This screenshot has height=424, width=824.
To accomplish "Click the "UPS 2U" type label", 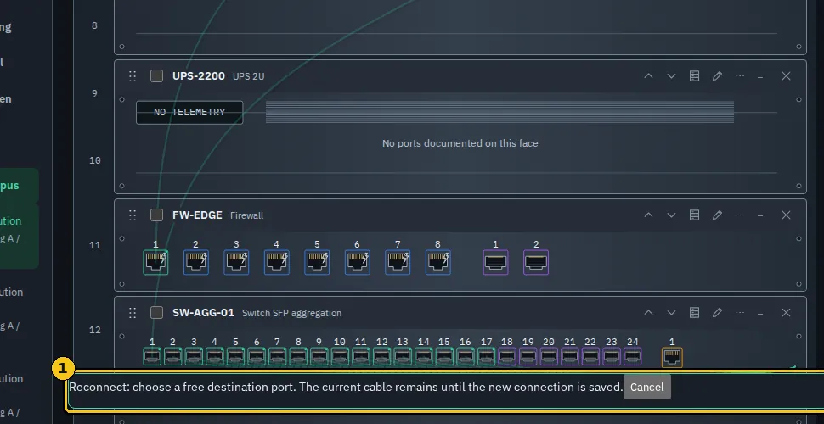I will coord(249,76).
